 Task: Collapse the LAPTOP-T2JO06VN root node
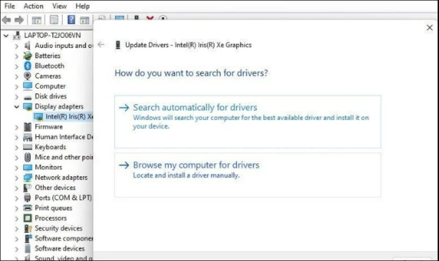[x=6, y=36]
